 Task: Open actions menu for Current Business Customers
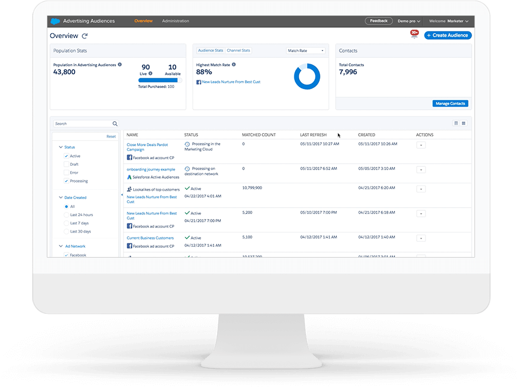click(x=421, y=238)
